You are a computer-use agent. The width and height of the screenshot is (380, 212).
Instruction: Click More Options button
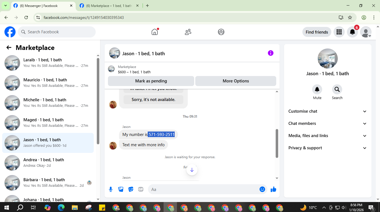[236, 81]
